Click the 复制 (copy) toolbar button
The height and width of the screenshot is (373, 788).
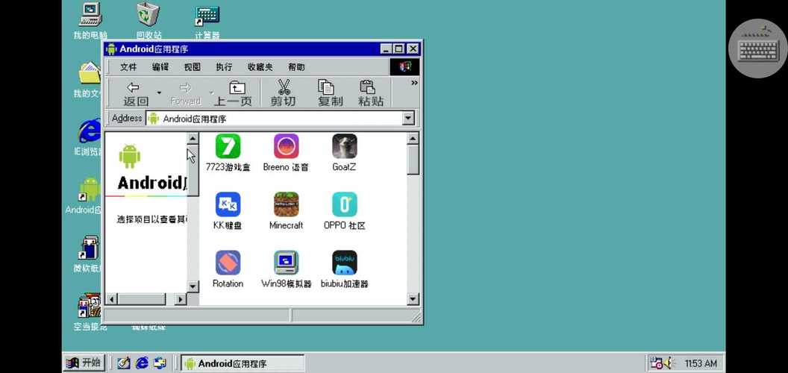tap(330, 93)
